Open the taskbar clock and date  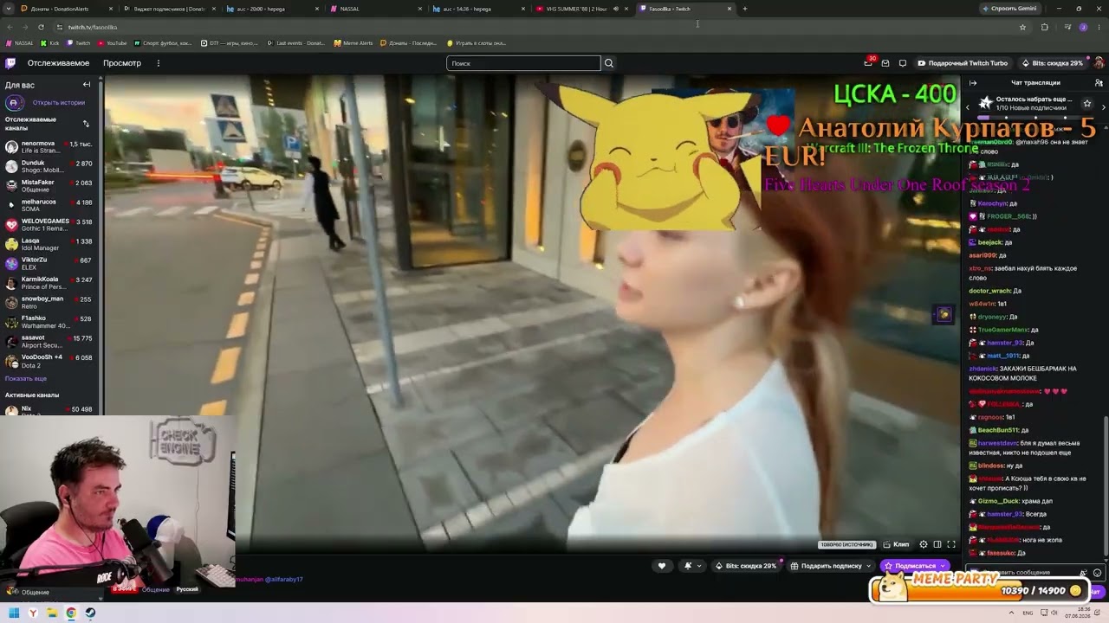pos(1077,613)
